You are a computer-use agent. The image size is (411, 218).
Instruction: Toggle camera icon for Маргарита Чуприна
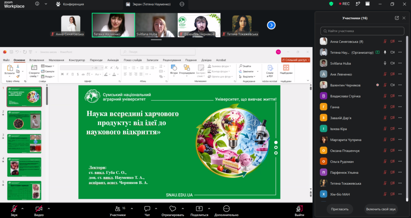pyautogui.click(x=393, y=140)
